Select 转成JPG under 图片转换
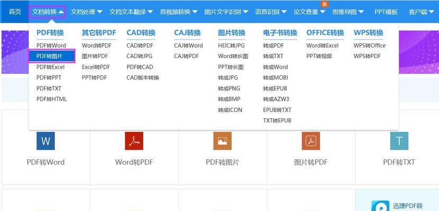The width and height of the screenshot is (439, 211). tap(228, 78)
